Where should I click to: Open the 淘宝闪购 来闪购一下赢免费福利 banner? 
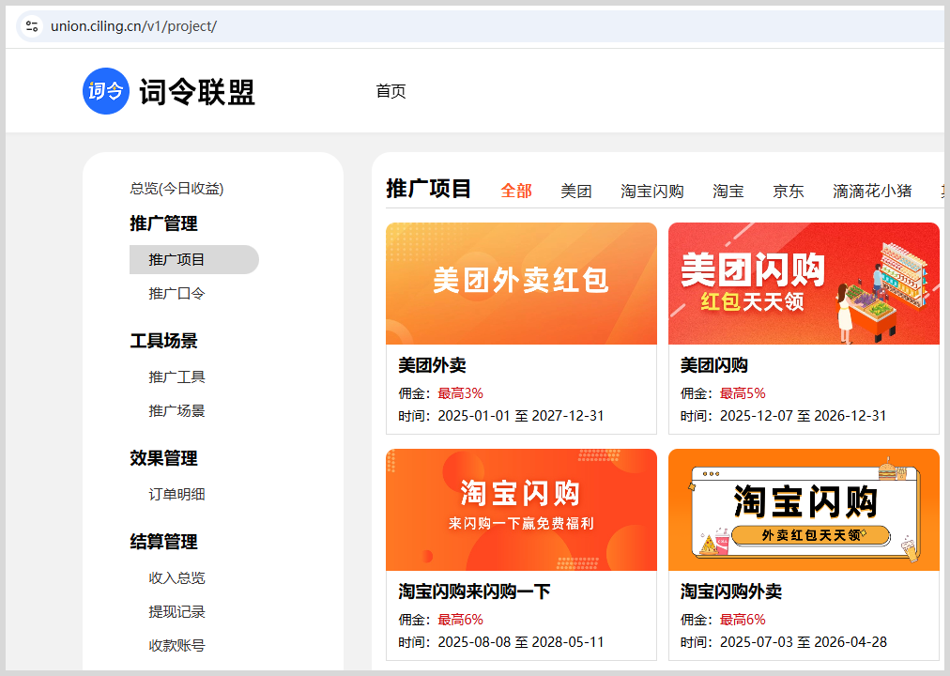[x=521, y=510]
